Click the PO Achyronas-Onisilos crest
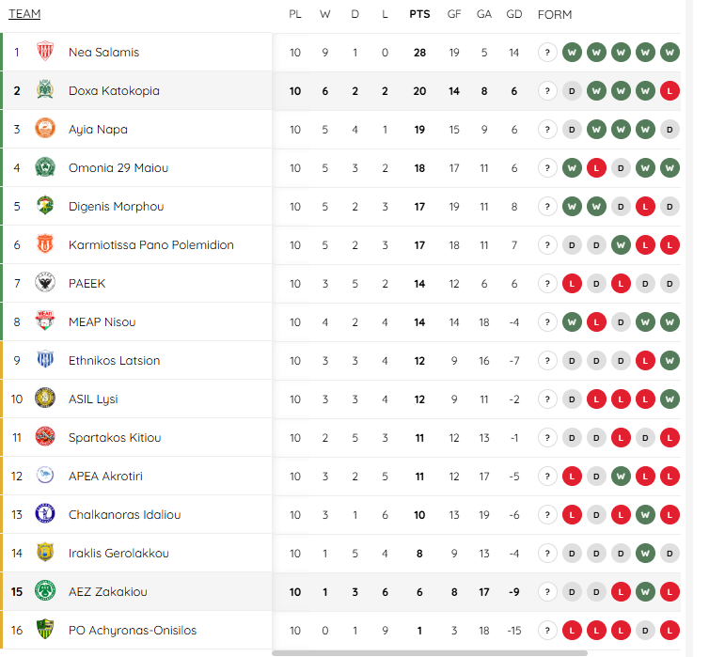Viewport: 725px width, 657px height. pos(45,630)
